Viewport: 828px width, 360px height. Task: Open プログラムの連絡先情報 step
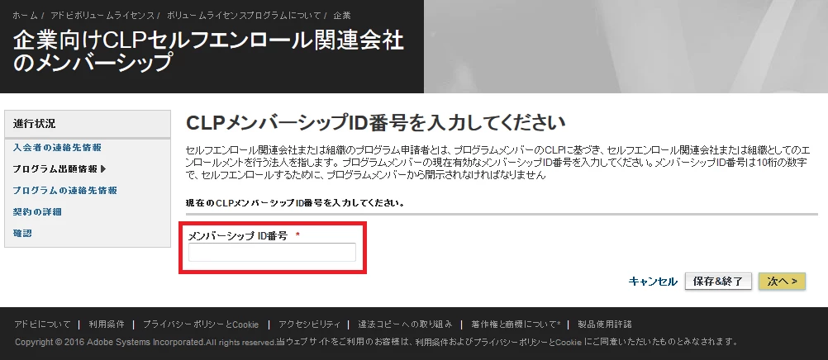coord(65,191)
